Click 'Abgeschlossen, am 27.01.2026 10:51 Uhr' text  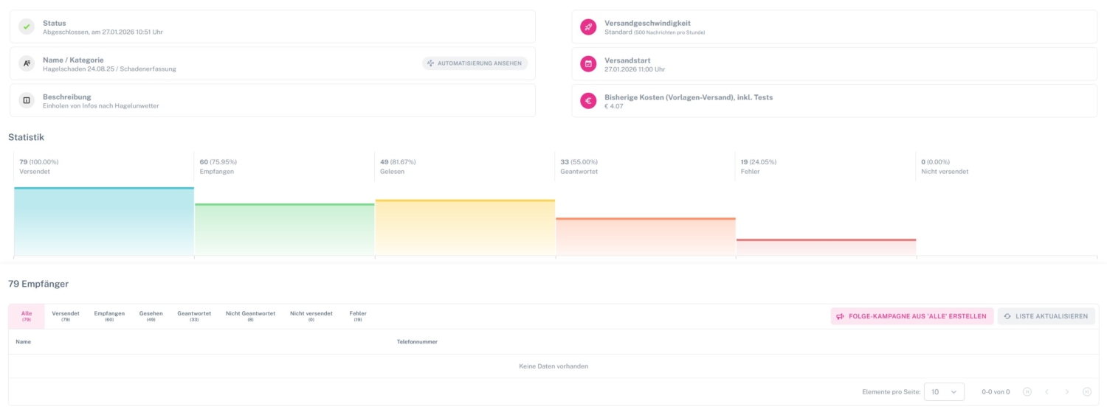pos(103,32)
